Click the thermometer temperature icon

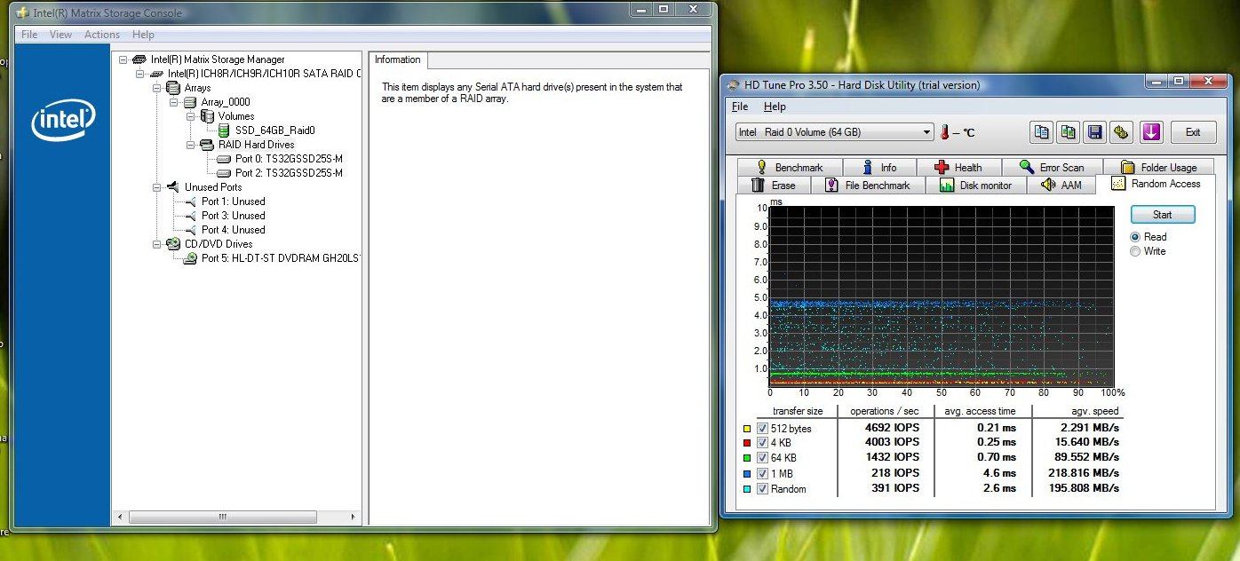pos(946,132)
